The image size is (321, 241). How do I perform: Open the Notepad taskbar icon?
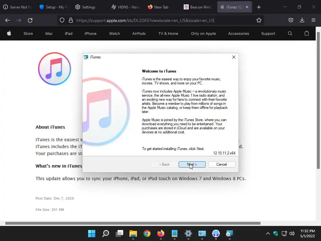pyautogui.click(x=174, y=233)
